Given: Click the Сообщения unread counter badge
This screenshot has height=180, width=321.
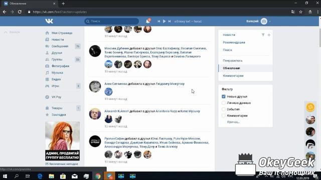Looking at the screenshot, I should [78, 46].
